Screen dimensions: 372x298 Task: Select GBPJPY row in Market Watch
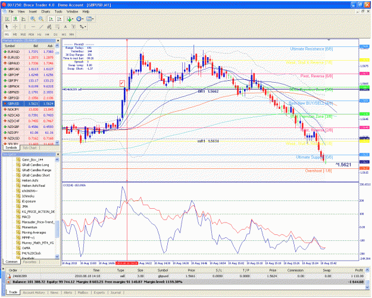[29, 81]
